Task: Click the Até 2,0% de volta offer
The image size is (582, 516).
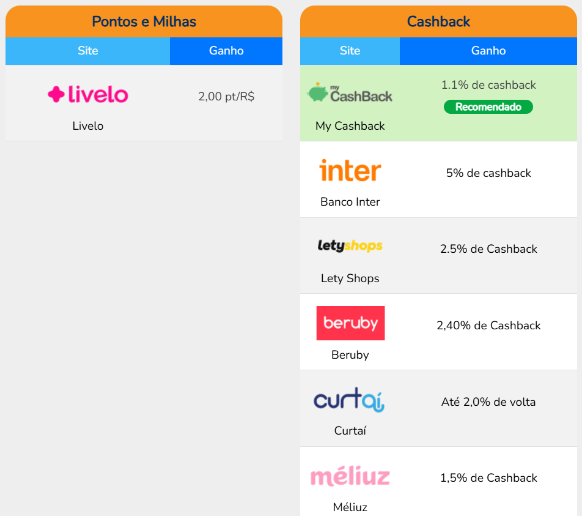Action: click(488, 402)
